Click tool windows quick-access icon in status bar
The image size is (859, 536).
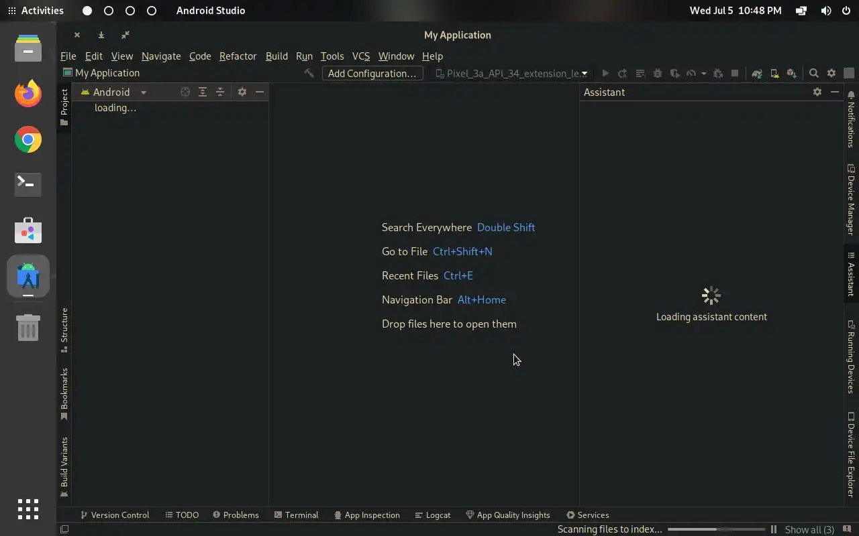[x=64, y=529]
